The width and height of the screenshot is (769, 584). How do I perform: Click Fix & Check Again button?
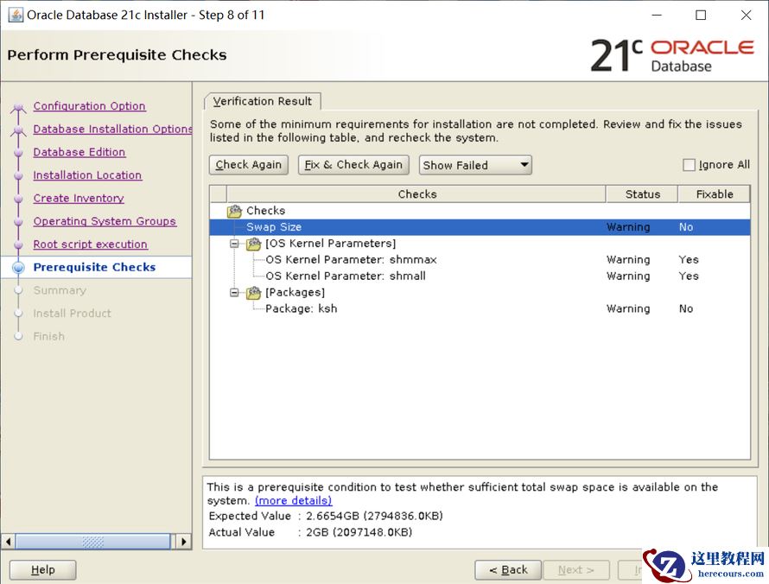tap(353, 165)
